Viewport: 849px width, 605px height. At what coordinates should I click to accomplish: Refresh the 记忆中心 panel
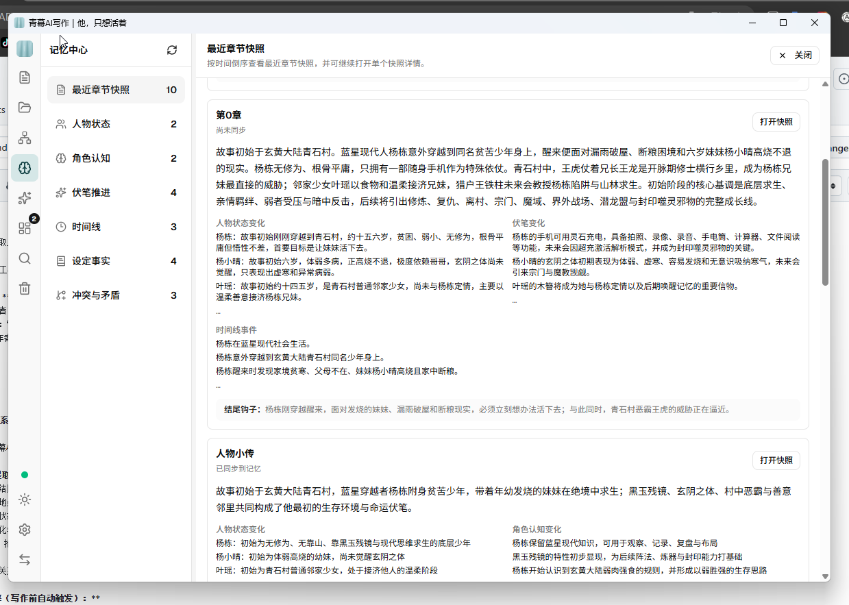tap(172, 50)
